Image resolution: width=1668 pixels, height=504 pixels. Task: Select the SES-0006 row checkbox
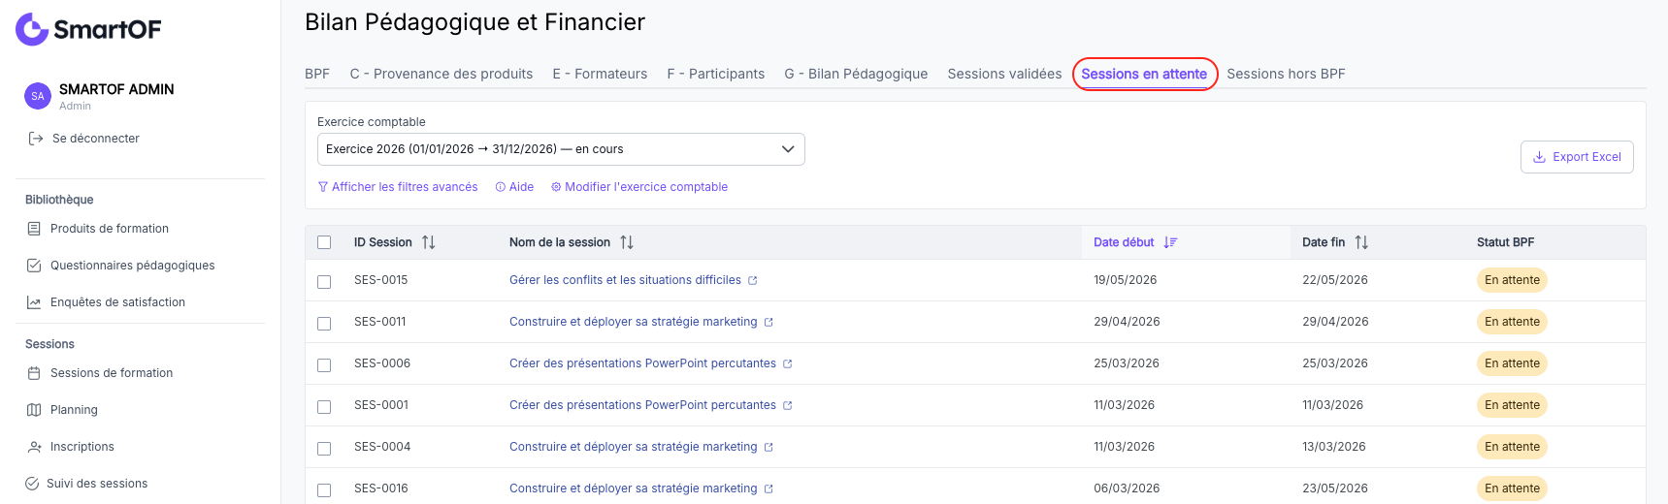pyautogui.click(x=324, y=365)
